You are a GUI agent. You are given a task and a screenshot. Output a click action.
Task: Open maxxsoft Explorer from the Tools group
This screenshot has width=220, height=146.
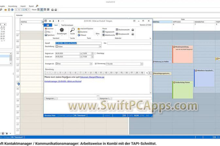point(86,29)
